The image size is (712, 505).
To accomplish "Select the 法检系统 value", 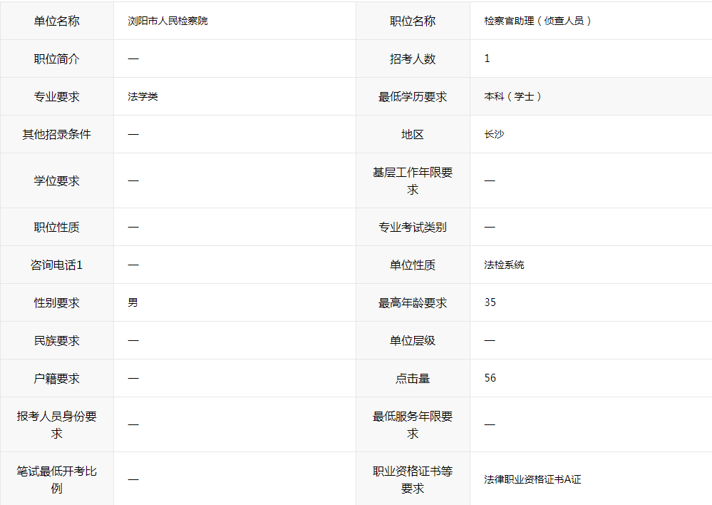I will [504, 265].
